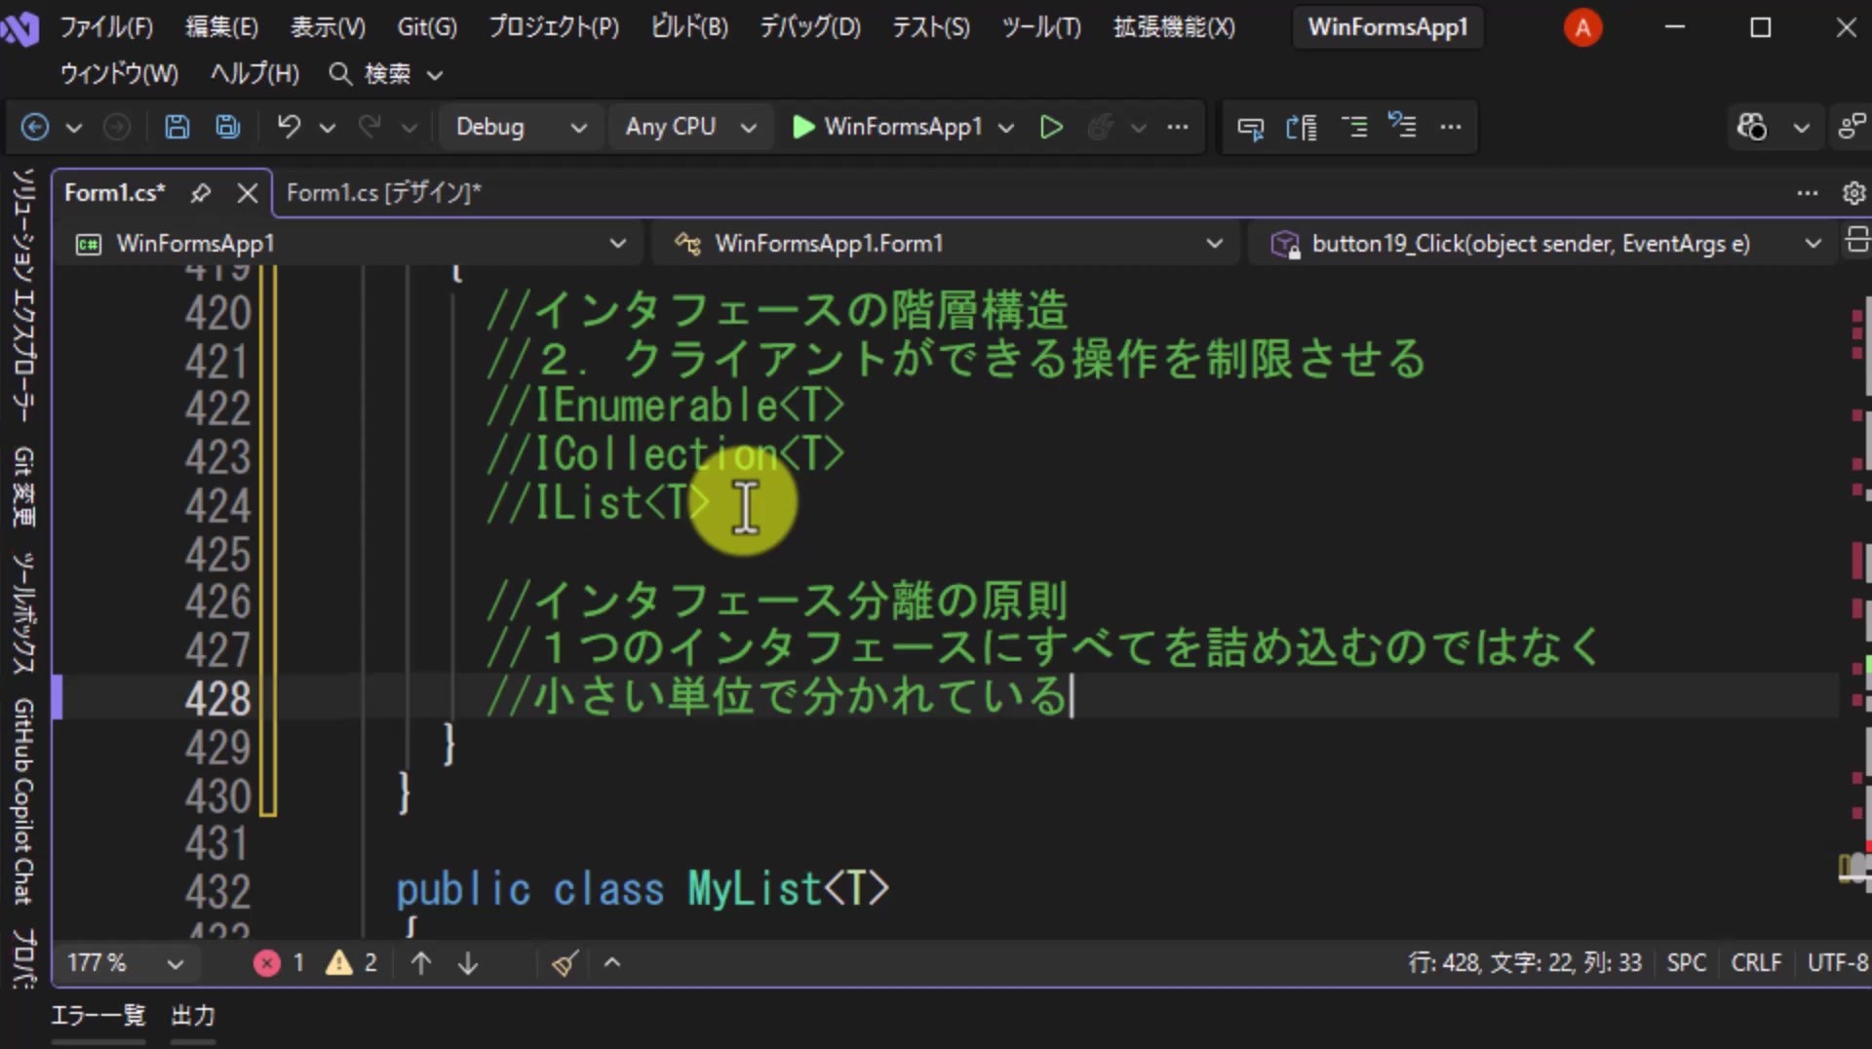Open the GitHub Copilot icon in the toolbar
The image size is (1872, 1049).
click(x=1751, y=127)
